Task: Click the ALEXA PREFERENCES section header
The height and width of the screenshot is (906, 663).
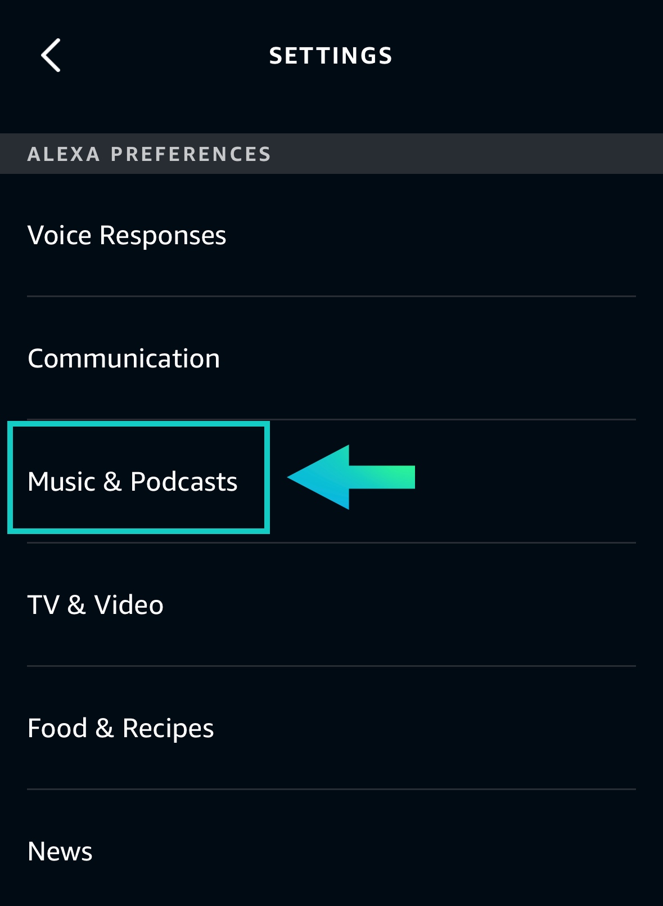Action: tap(149, 154)
